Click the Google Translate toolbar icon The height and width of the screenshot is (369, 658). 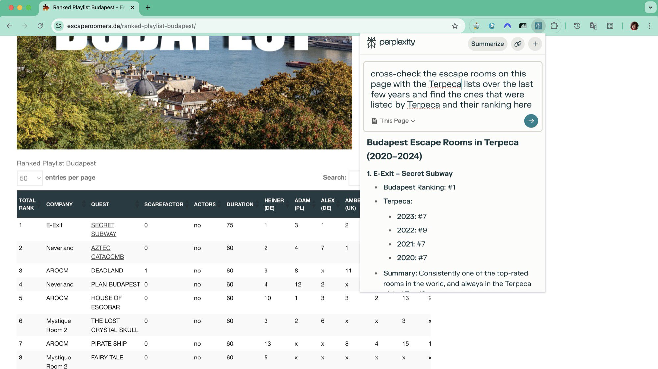[594, 26]
